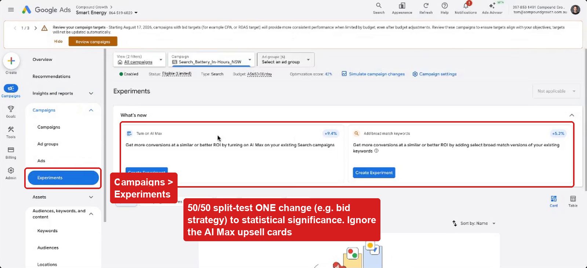Image resolution: width=587 pixels, height=268 pixels.
Task: Switch to Table view
Action: [573, 201]
